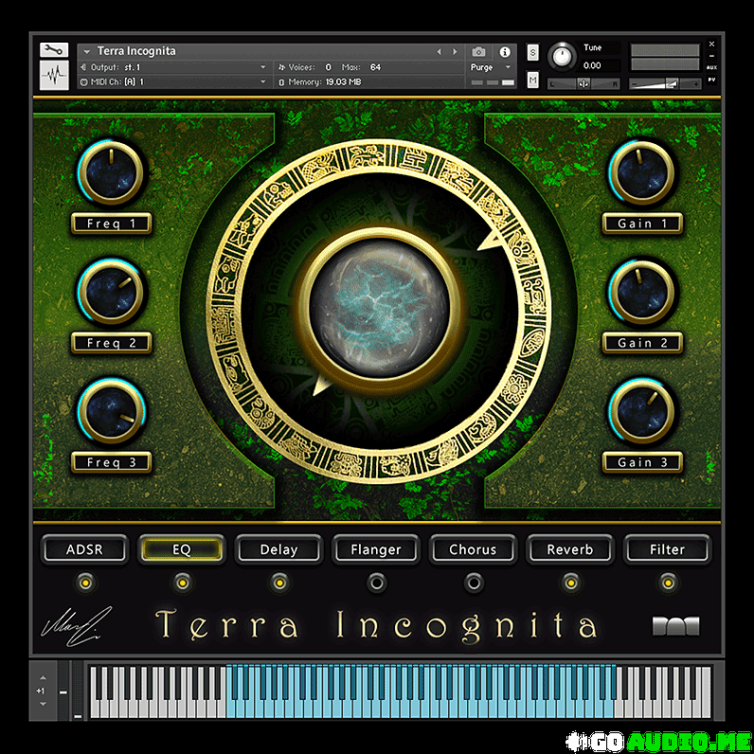Image resolution: width=754 pixels, height=754 pixels.
Task: Open the Delay tab
Action: click(278, 549)
